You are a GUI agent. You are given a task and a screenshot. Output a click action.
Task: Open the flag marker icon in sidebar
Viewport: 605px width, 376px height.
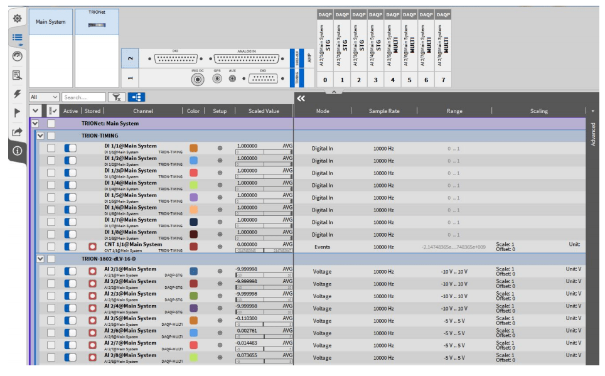pos(18,112)
